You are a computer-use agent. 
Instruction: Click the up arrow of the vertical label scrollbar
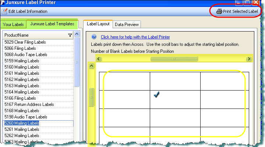[x=91, y=66]
